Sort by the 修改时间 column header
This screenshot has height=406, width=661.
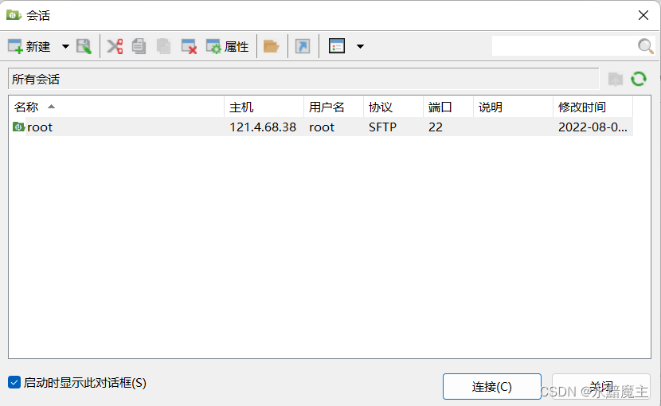click(593, 107)
